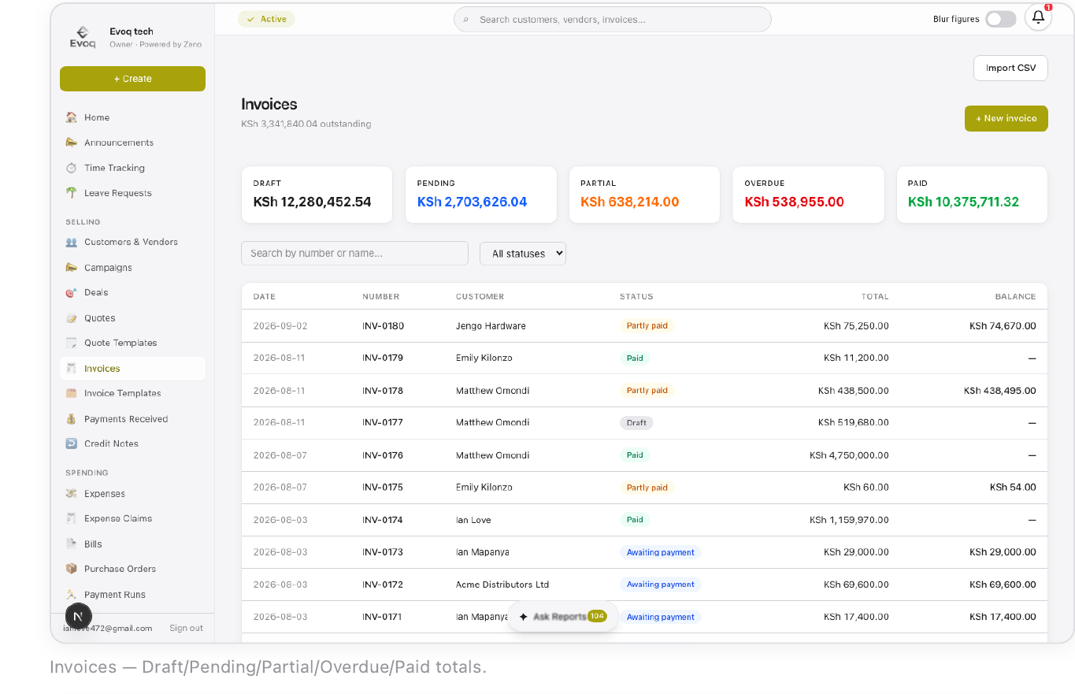1075x694 pixels.
Task: Open invoice INV-0180 row number
Action: (383, 326)
